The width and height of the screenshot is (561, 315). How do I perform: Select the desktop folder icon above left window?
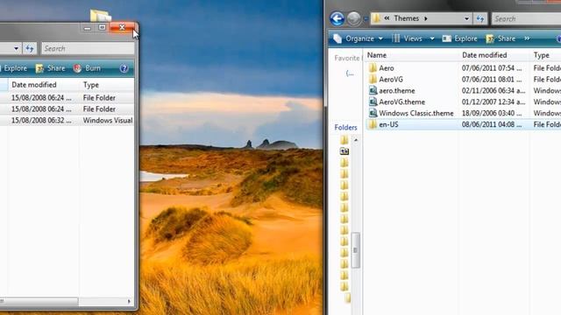tap(100, 16)
